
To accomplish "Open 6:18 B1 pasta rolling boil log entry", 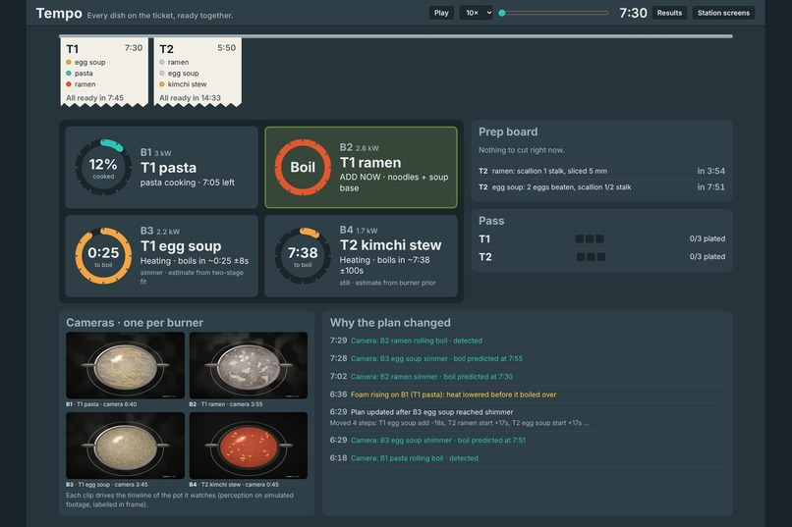I will [x=527, y=458].
